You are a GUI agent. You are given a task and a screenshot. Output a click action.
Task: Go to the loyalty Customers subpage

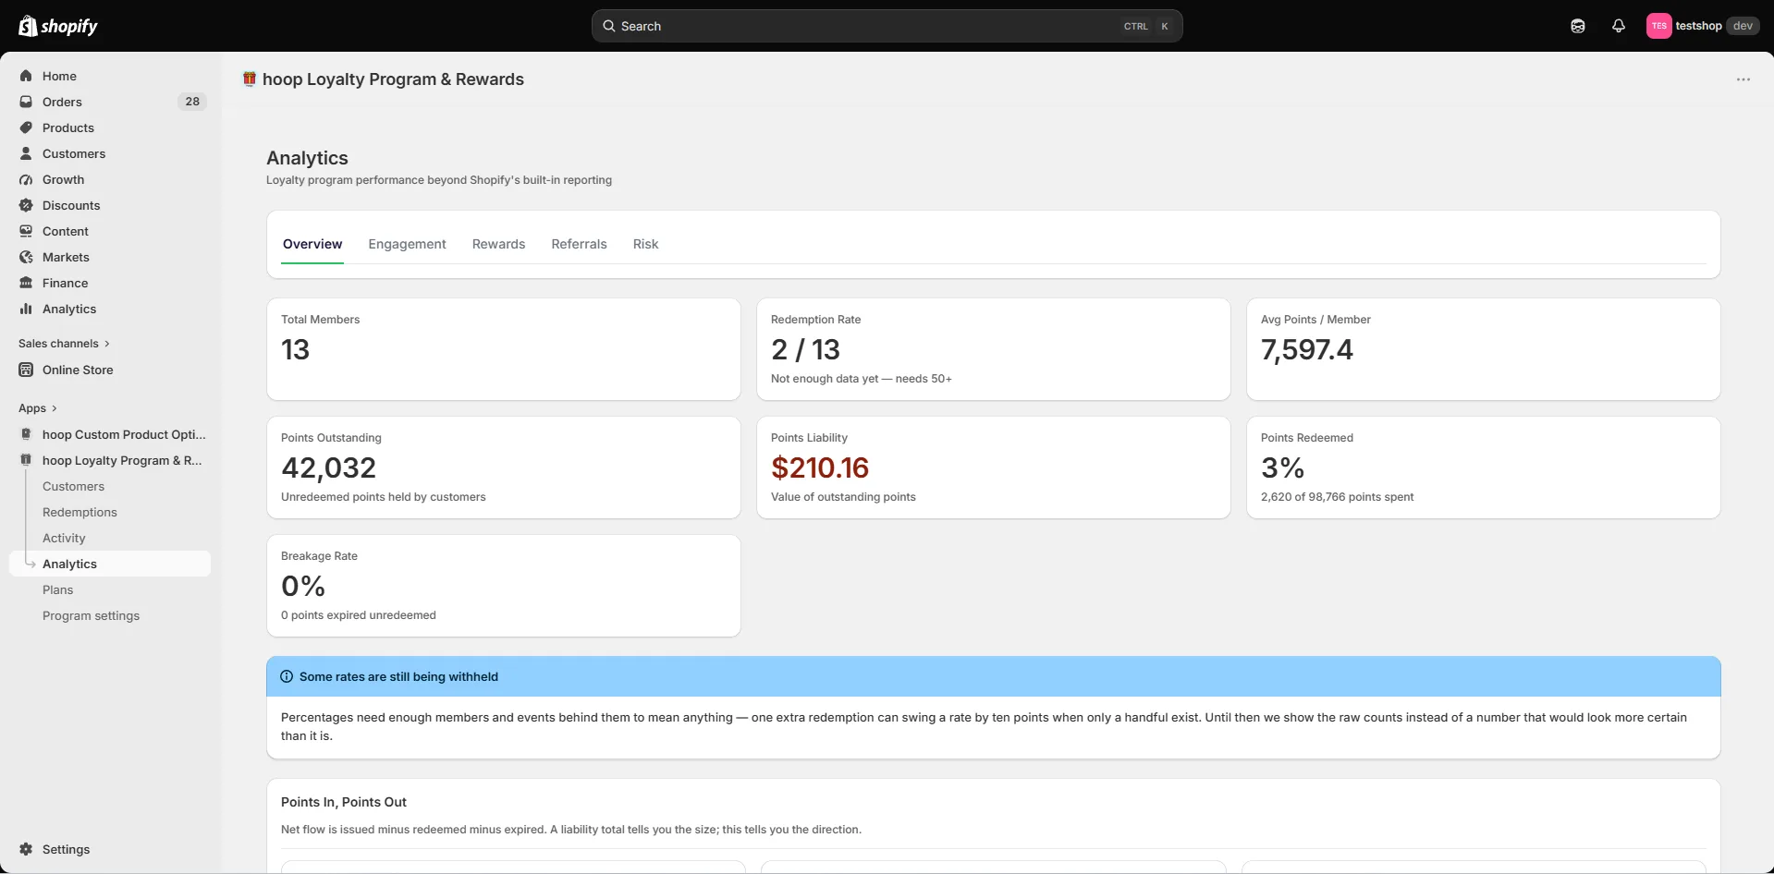pyautogui.click(x=73, y=486)
